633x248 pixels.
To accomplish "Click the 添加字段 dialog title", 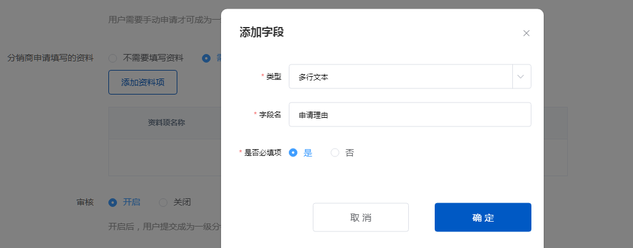I will [x=262, y=32].
